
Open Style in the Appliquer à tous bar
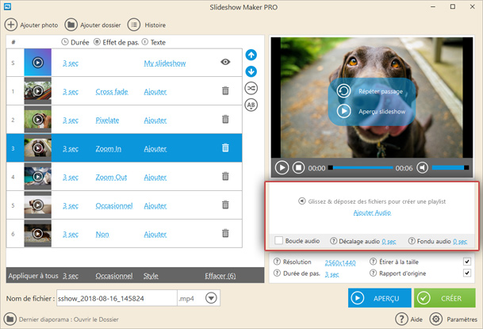pyautogui.click(x=151, y=276)
